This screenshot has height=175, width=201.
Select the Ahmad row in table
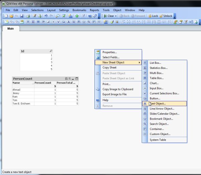point(45,90)
